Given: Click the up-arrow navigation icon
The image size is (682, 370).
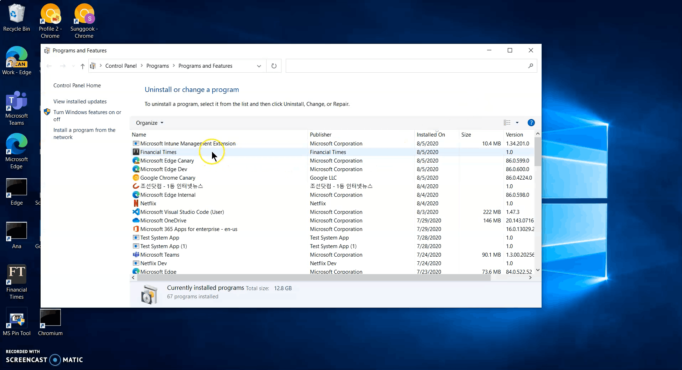Looking at the screenshot, I should 82,66.
